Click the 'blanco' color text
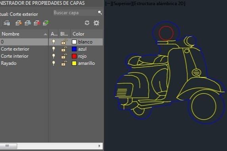Screen dimensions: 227x151 85,42
